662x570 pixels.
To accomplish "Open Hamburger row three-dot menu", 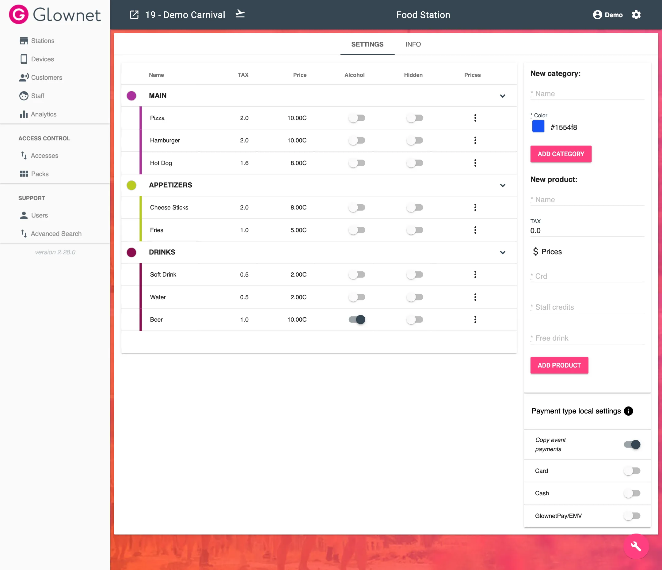I will coord(475,140).
